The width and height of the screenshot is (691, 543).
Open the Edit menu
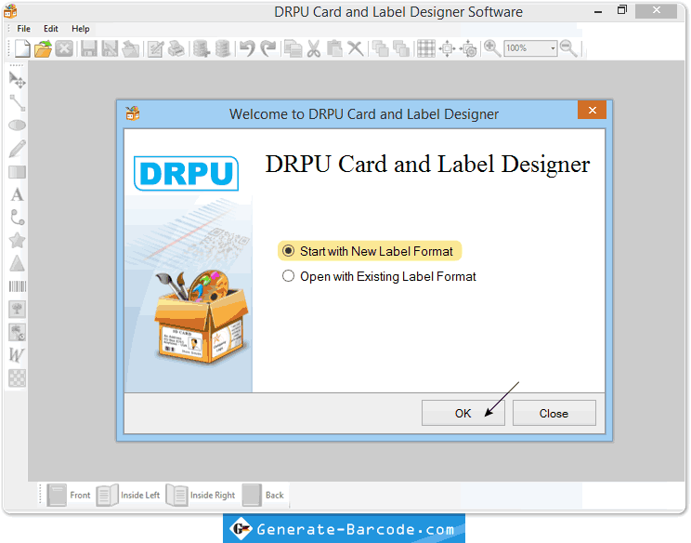click(x=51, y=29)
